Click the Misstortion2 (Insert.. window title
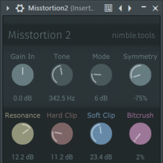Screen dimensions: 163x163 click(x=61, y=8)
